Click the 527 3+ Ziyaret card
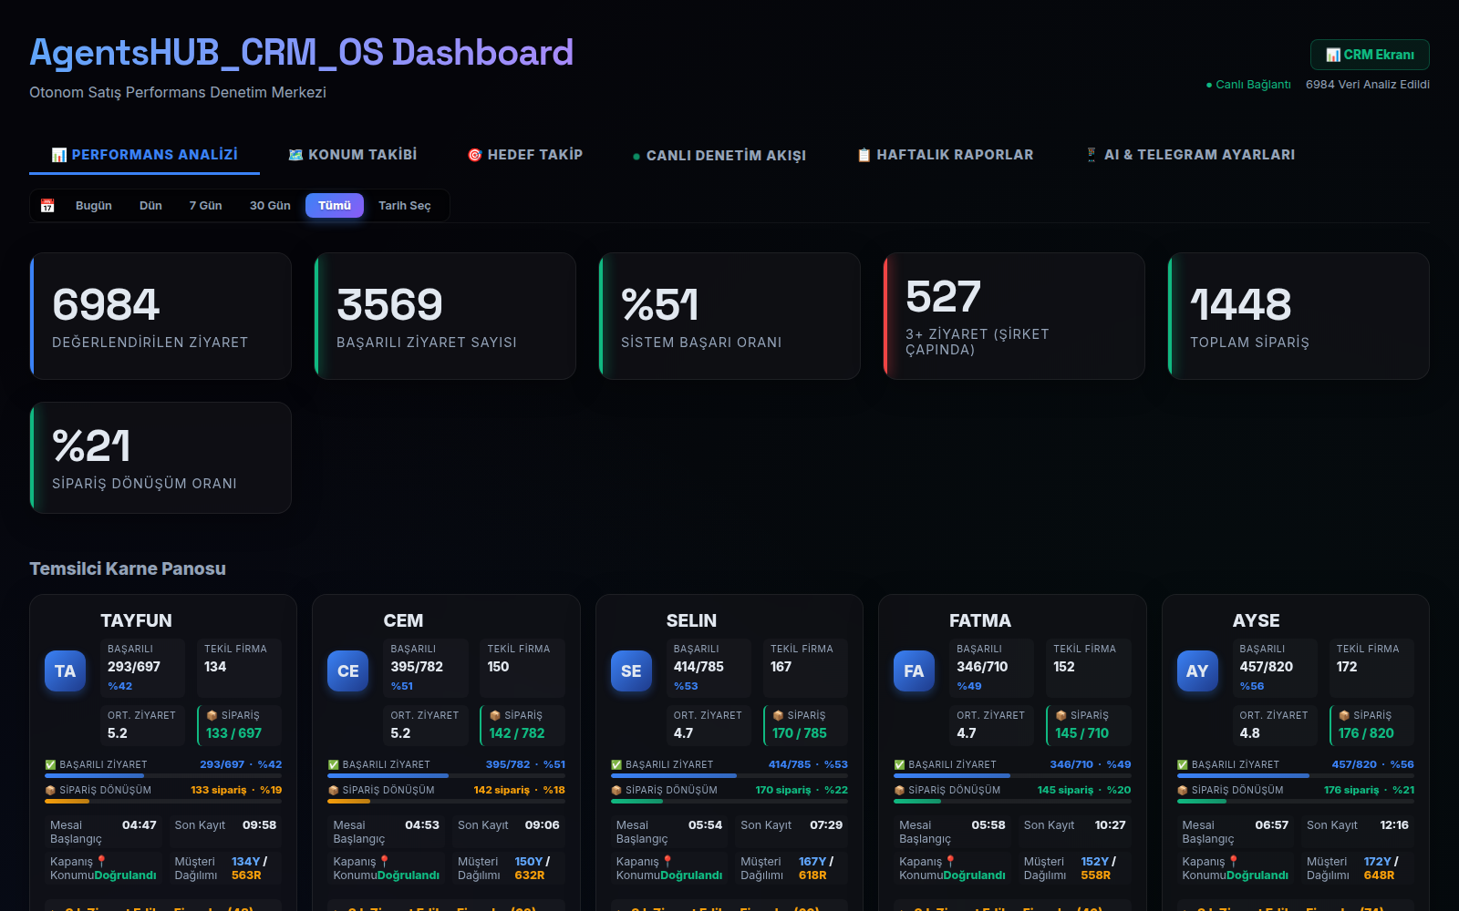 point(1014,316)
